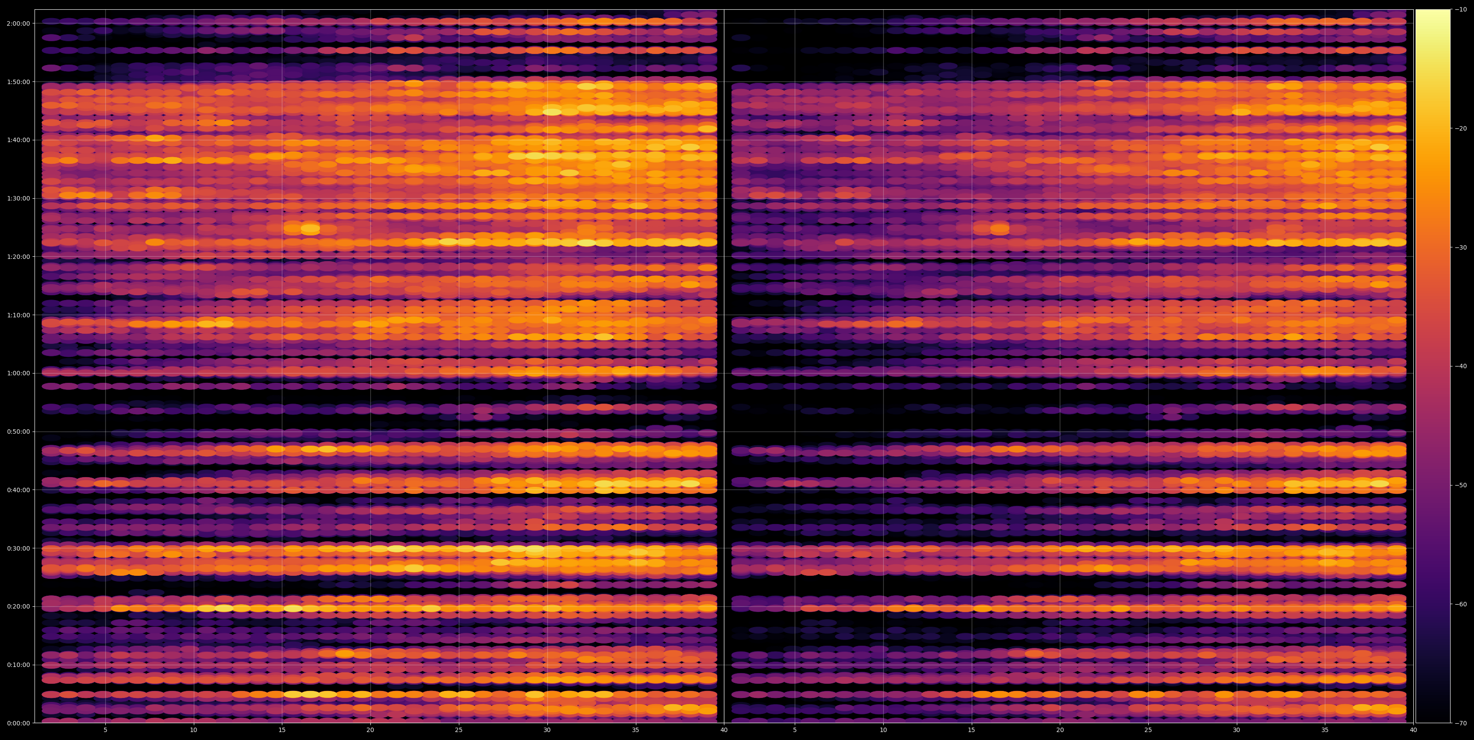Click the −40 colorbar label
The image size is (1474, 740).
coord(1461,366)
